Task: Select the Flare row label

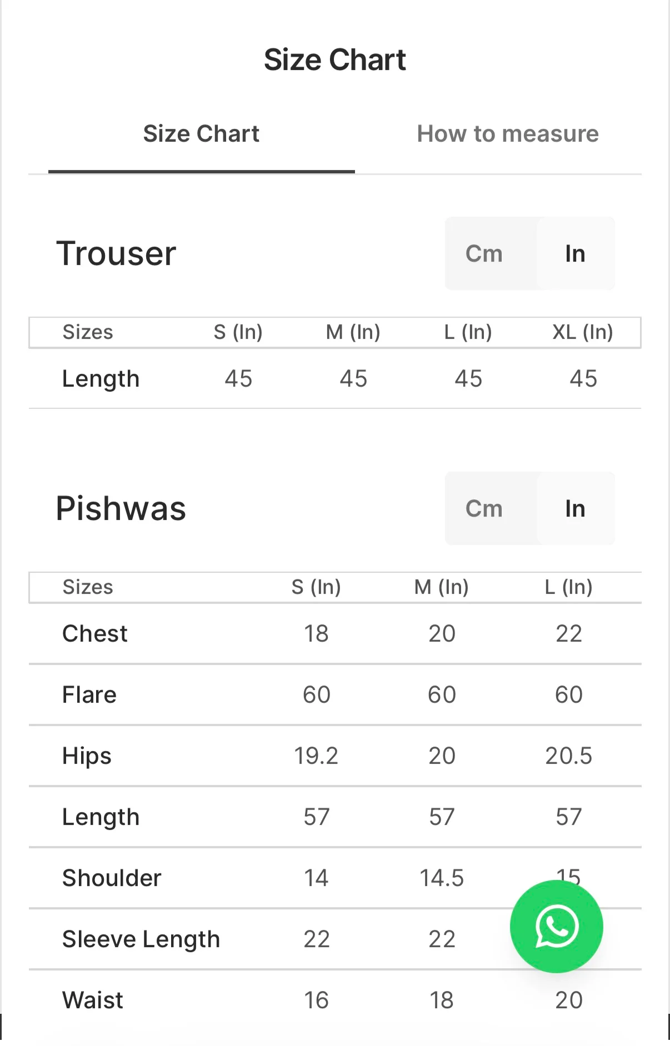Action: point(89,695)
